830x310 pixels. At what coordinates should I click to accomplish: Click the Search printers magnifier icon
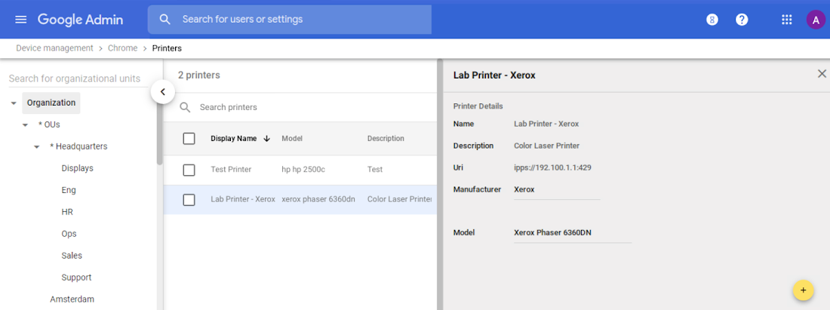185,107
